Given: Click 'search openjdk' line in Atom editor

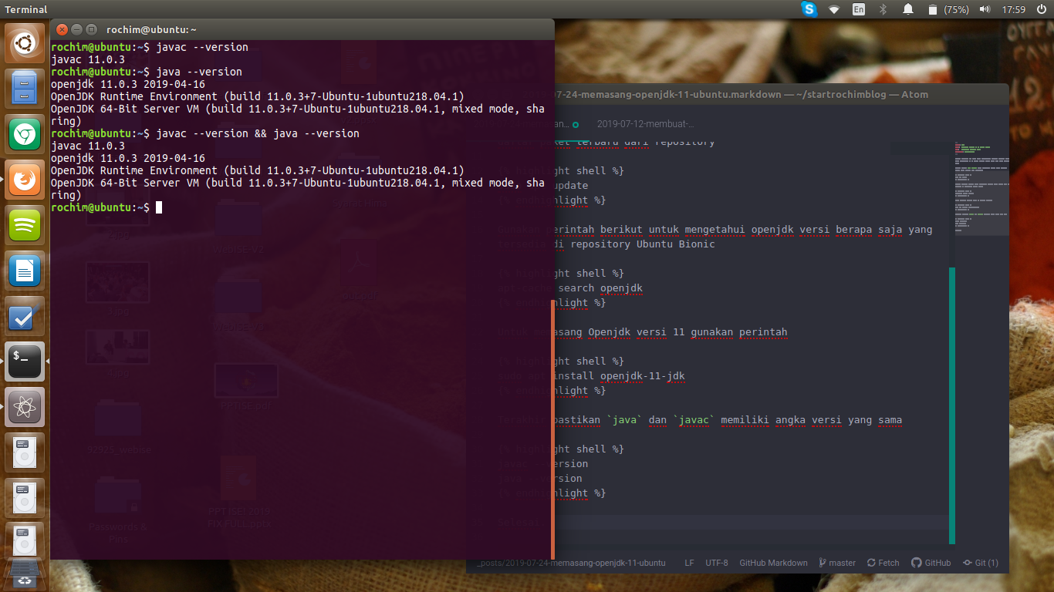Looking at the screenshot, I should [600, 288].
